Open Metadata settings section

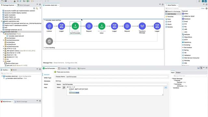coord(47,81)
